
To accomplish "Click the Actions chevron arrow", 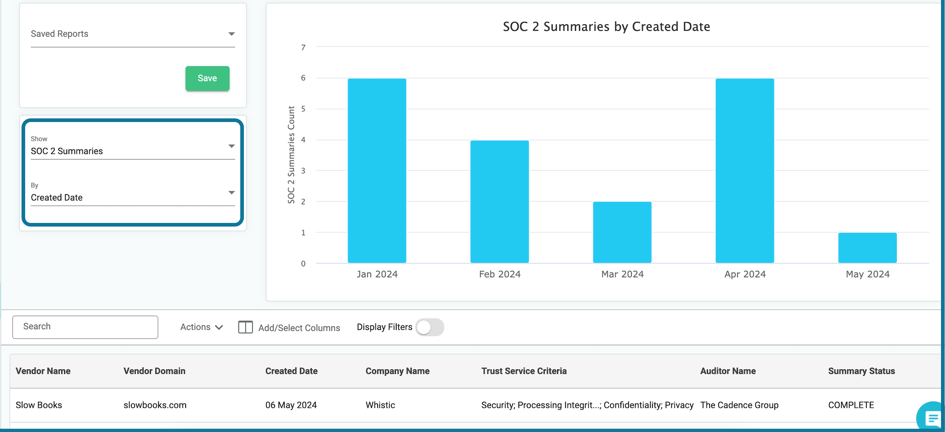I will point(219,327).
